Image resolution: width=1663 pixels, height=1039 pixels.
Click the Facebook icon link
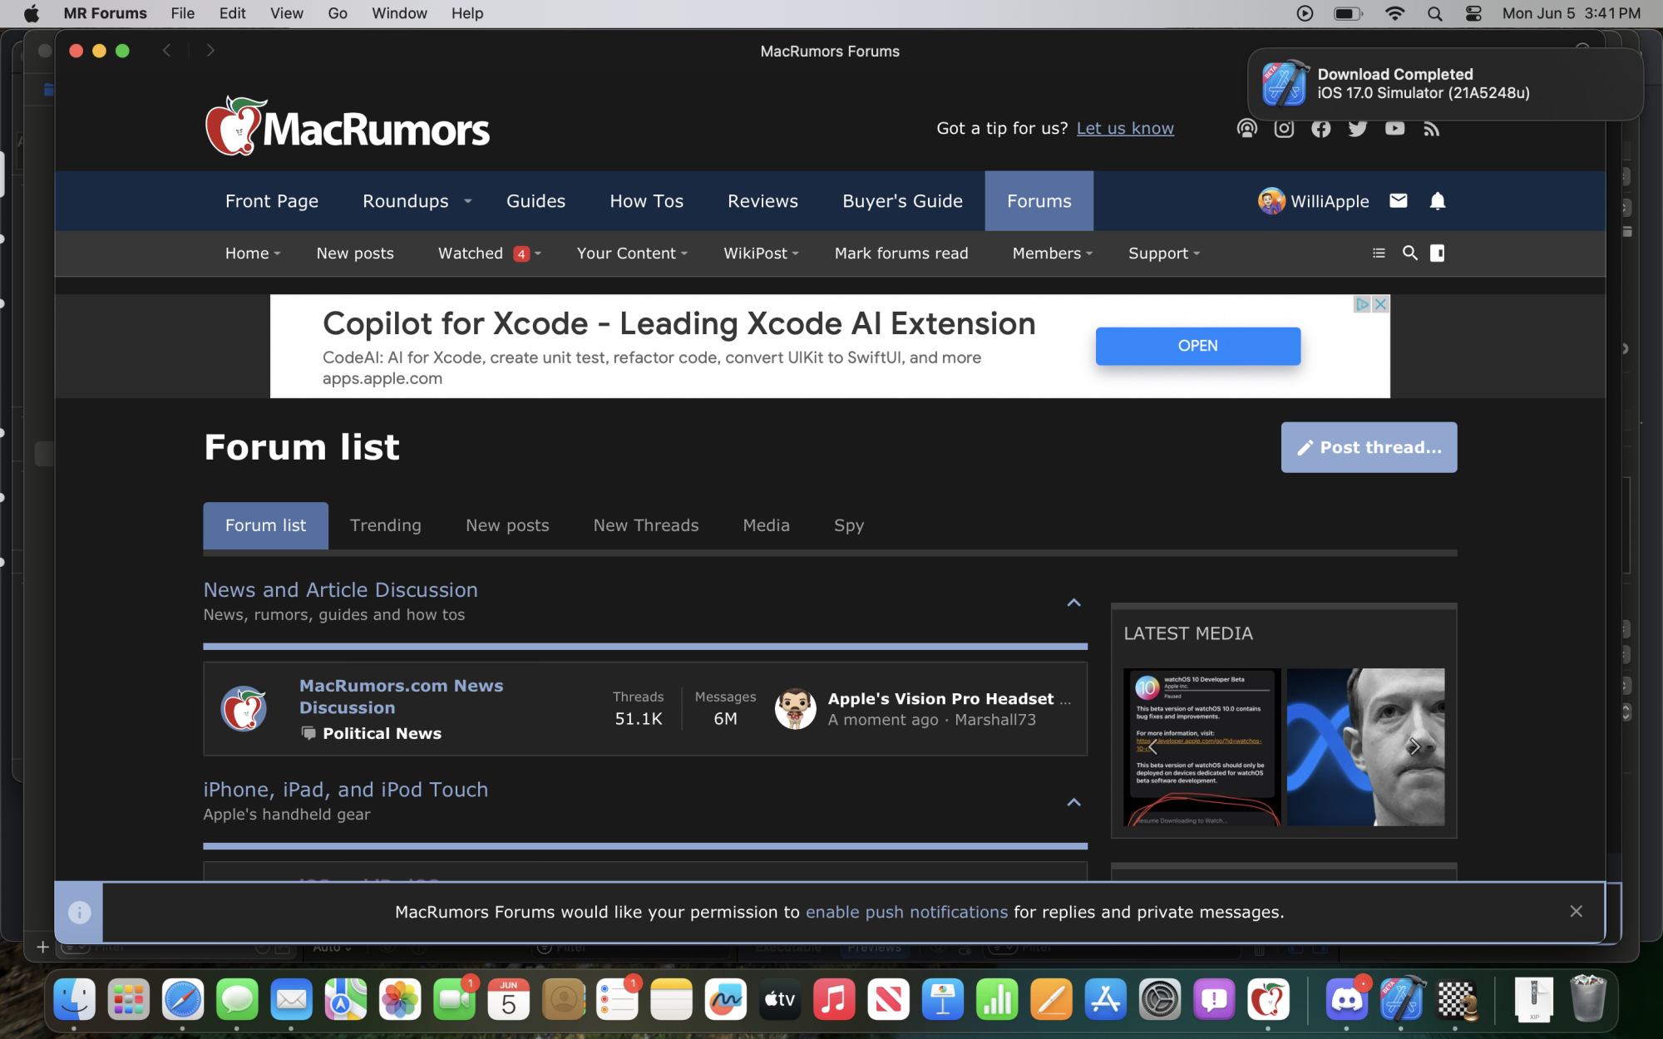(x=1320, y=129)
